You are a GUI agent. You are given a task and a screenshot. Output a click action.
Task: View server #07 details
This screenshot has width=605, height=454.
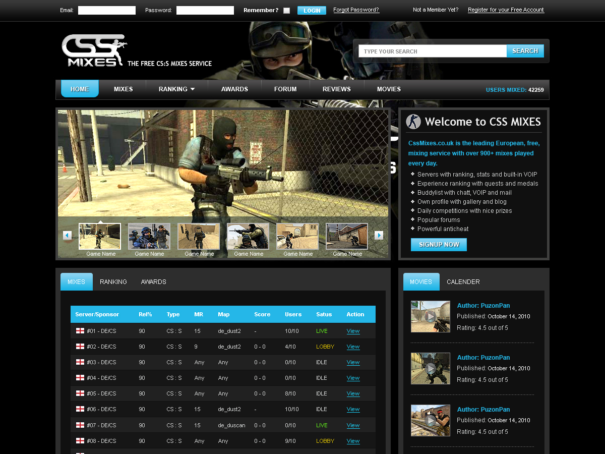(x=353, y=426)
